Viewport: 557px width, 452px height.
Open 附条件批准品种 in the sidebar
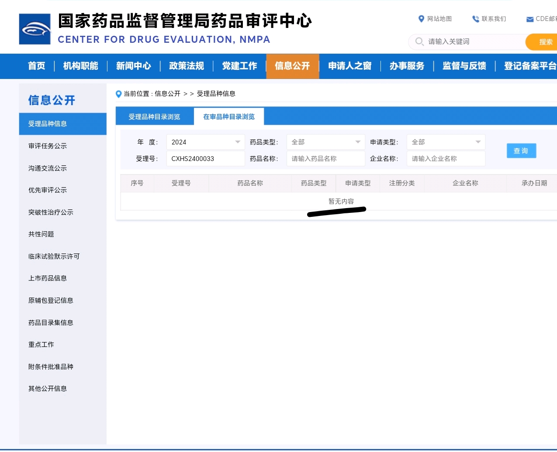(x=51, y=367)
